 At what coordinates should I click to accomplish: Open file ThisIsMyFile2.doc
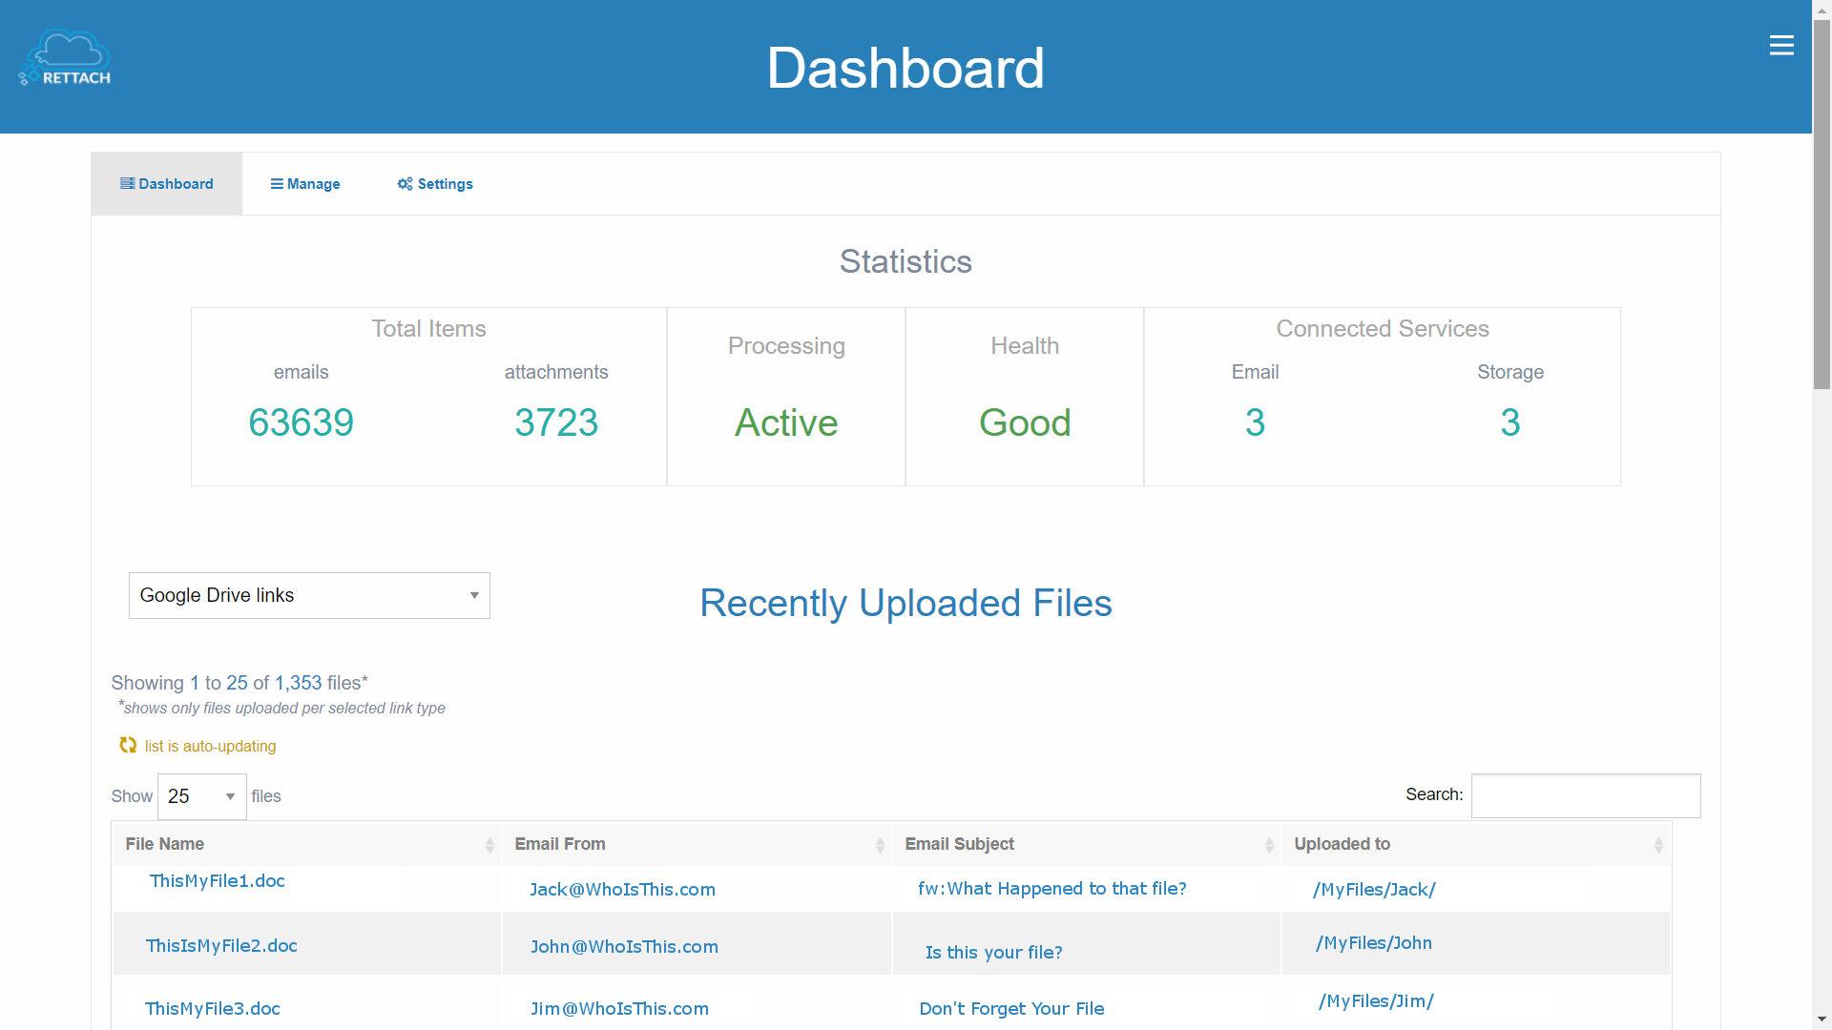pos(221,945)
